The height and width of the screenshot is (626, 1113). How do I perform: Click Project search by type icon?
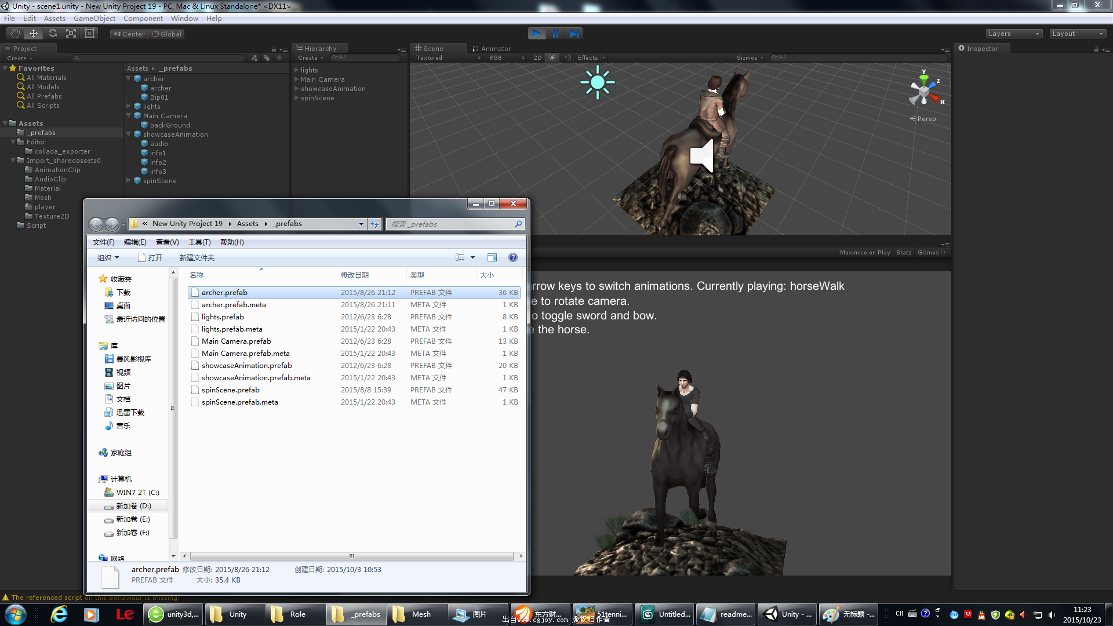[x=254, y=58]
